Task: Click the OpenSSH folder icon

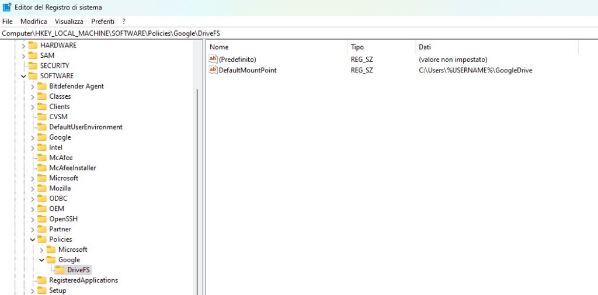Action: pos(42,219)
